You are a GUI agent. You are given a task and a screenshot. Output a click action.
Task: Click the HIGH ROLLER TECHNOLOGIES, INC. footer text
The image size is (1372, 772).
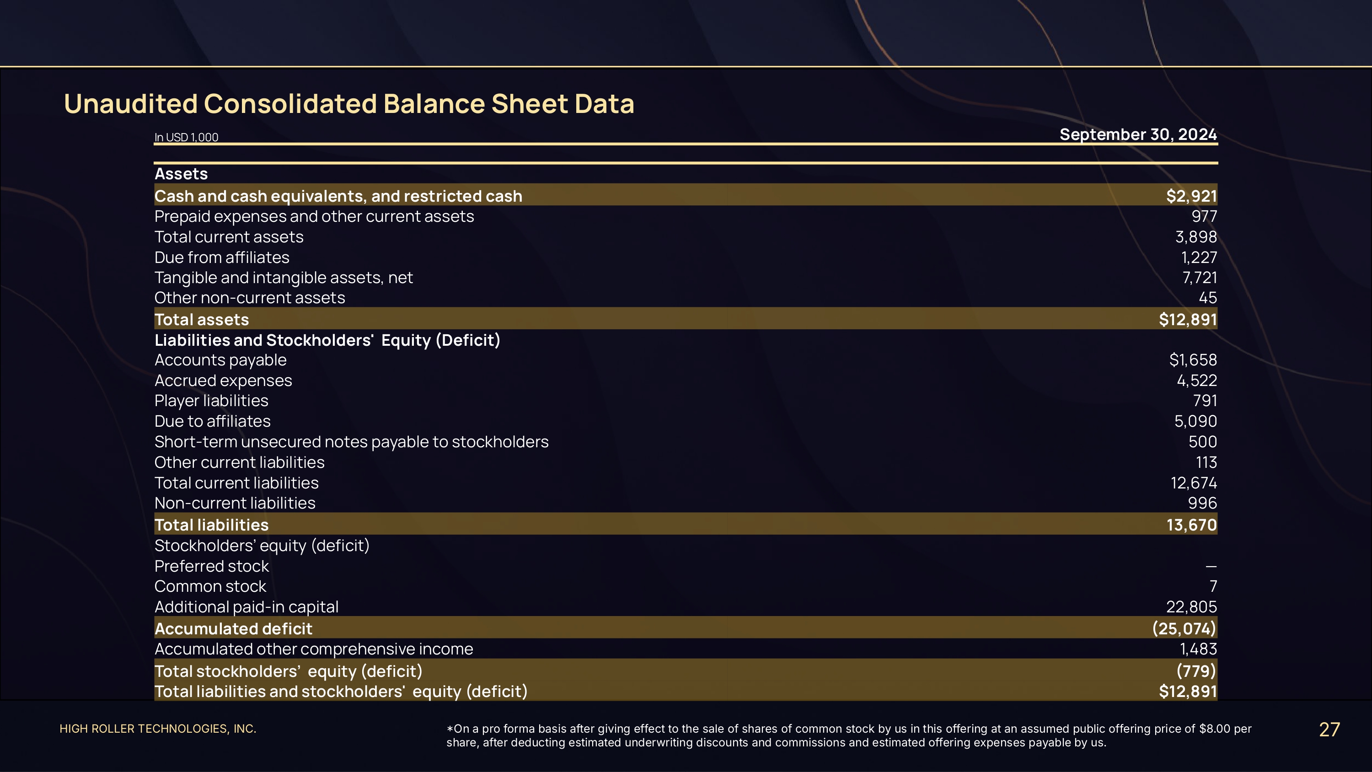(x=158, y=729)
